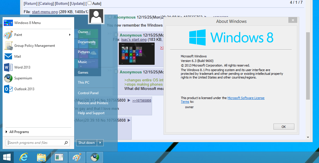Close the About Windows dialog
Viewport: 319px width, 163px height.
[x=293, y=20]
